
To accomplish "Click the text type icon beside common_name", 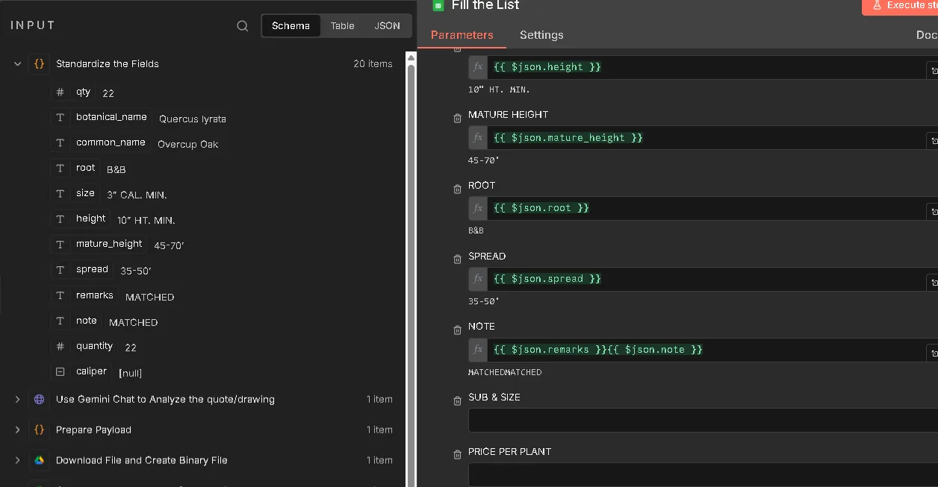I will [60, 143].
